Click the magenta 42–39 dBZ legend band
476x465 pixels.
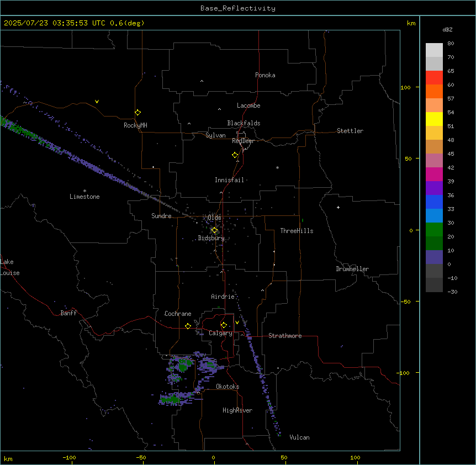point(434,174)
